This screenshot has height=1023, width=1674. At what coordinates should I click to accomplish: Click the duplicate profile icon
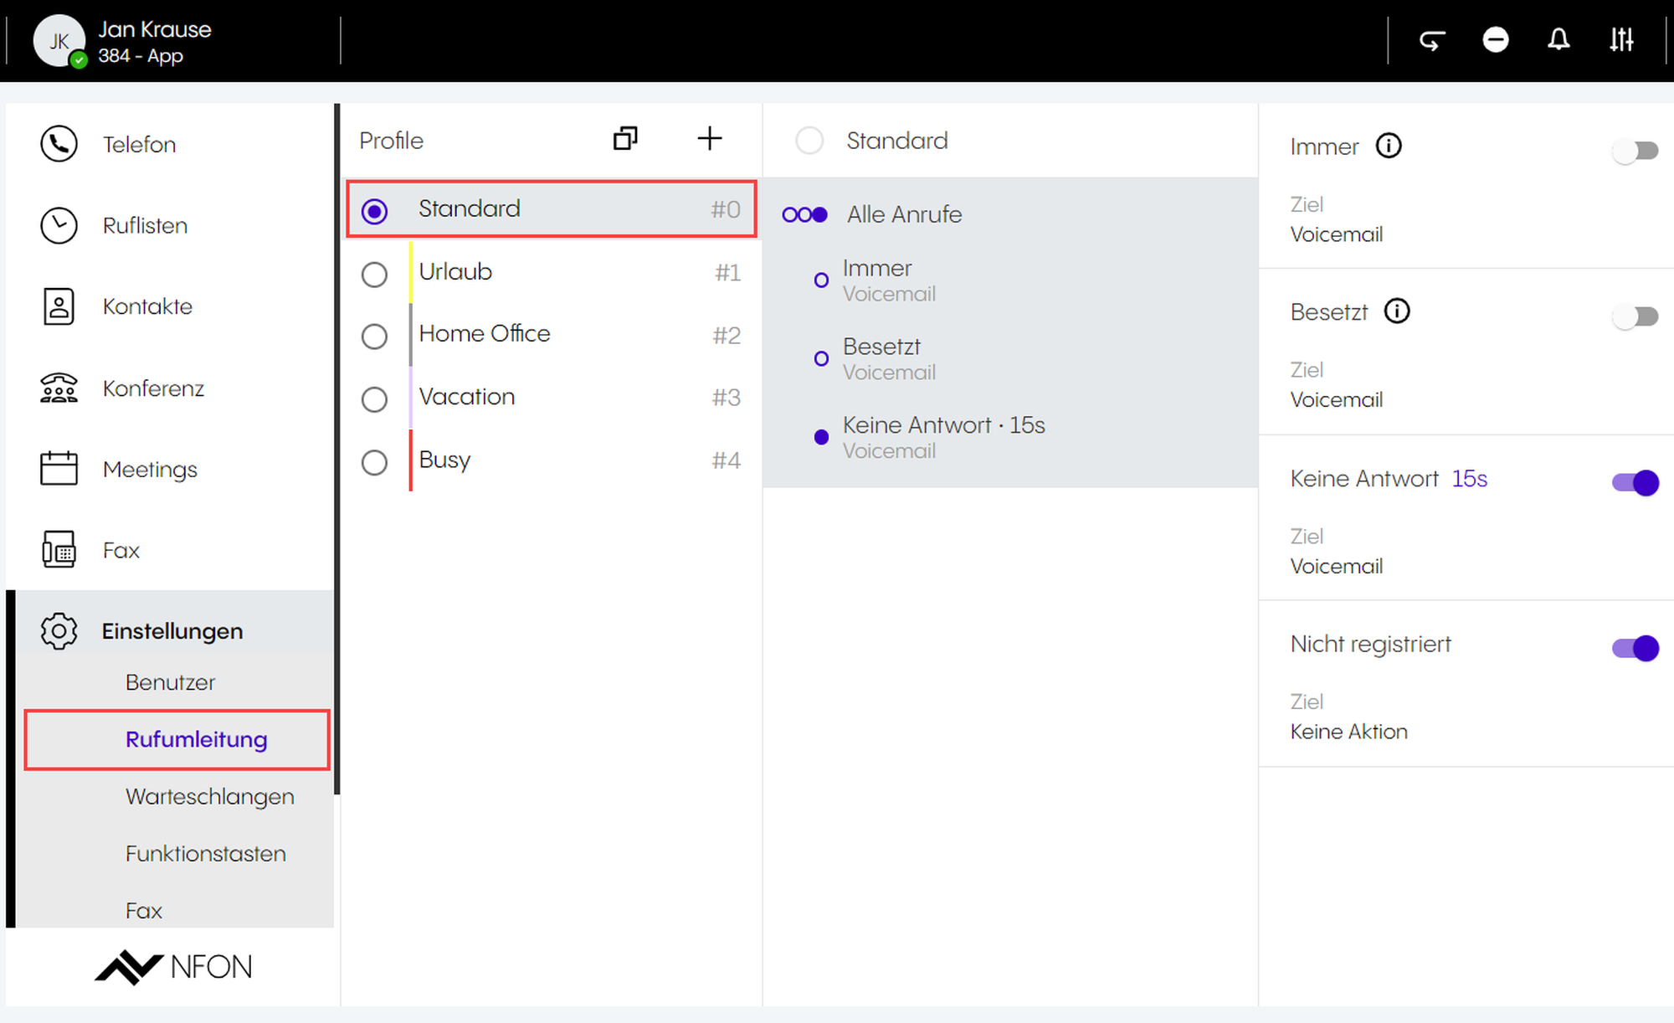coord(625,139)
